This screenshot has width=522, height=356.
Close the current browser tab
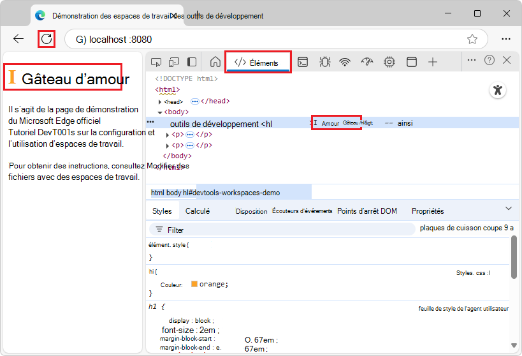click(x=173, y=15)
